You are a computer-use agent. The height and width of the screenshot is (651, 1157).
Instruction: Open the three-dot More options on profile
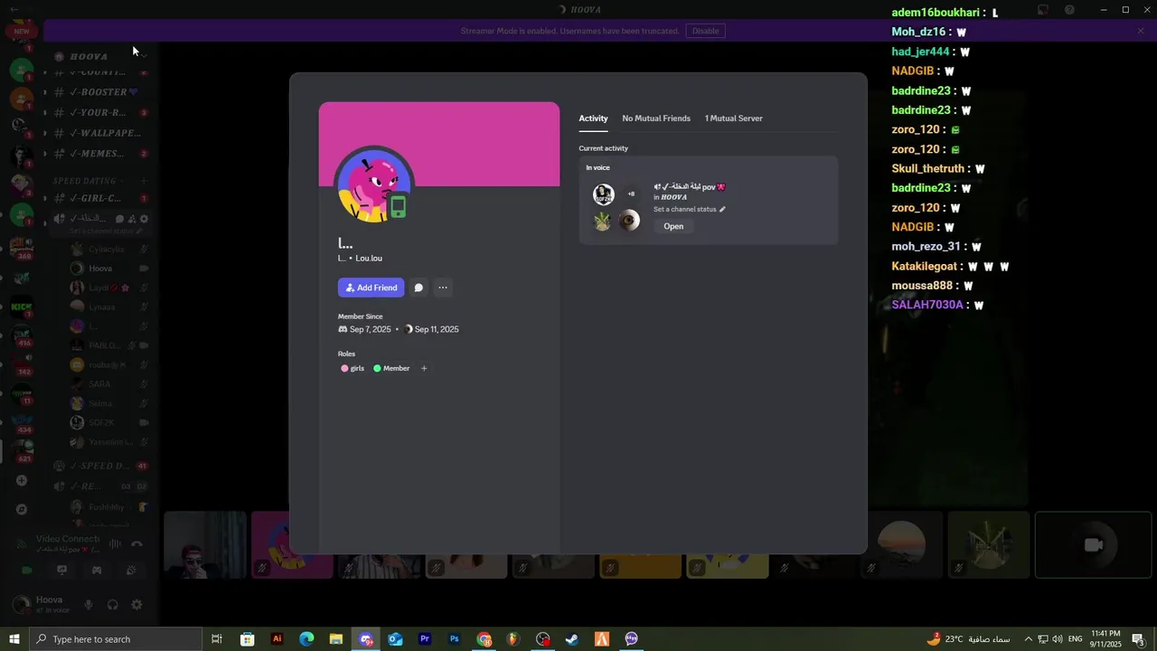pyautogui.click(x=443, y=288)
